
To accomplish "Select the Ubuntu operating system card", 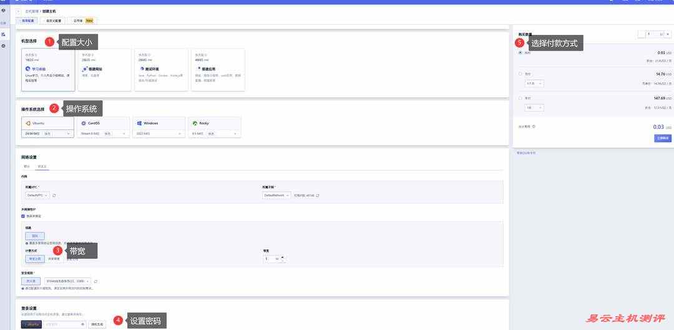I will pyautogui.click(x=48, y=123).
